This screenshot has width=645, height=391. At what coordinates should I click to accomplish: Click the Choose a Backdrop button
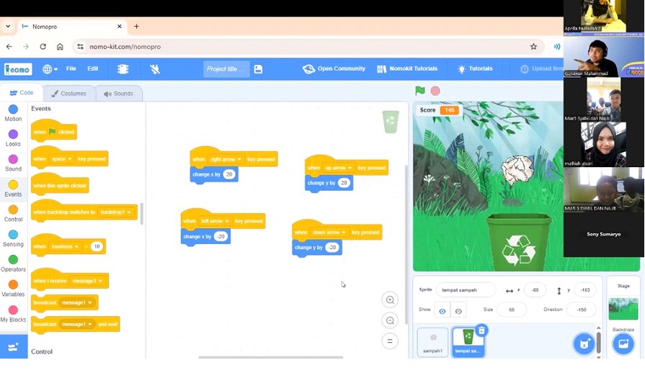[x=623, y=343]
